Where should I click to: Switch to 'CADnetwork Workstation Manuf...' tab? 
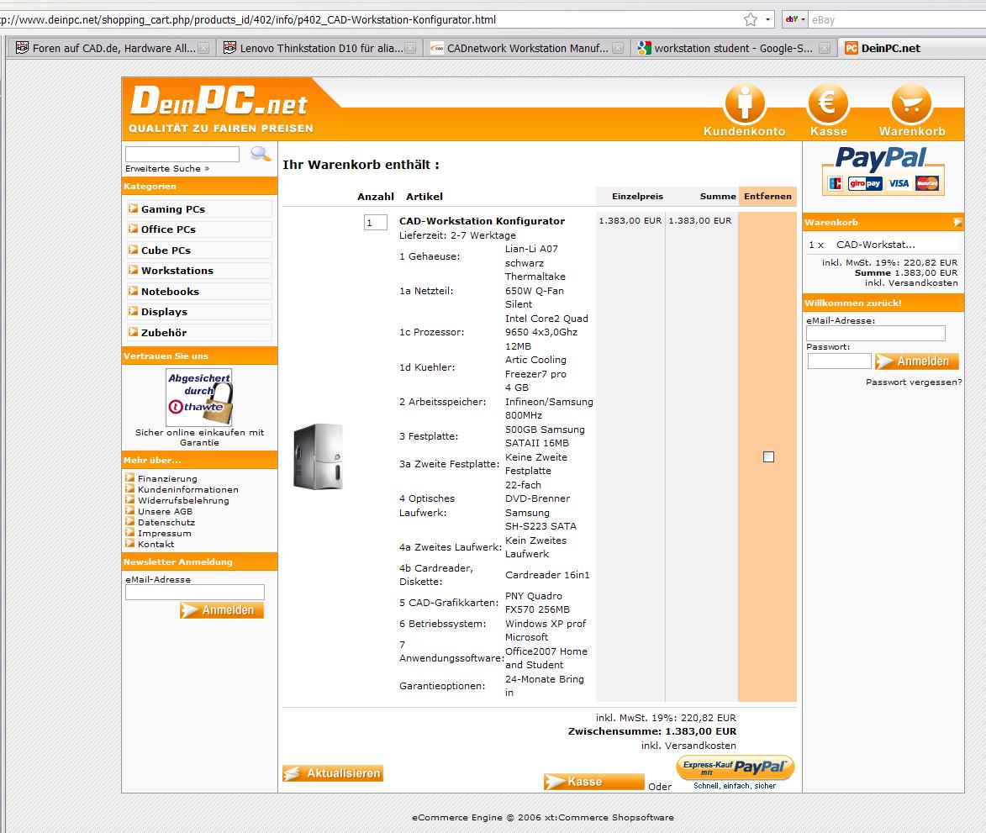tap(526, 49)
